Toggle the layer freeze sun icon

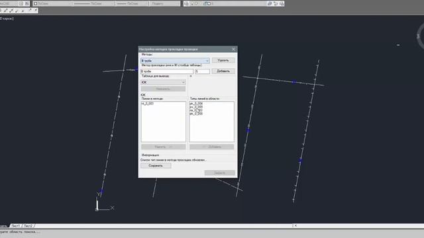click(196, 3)
